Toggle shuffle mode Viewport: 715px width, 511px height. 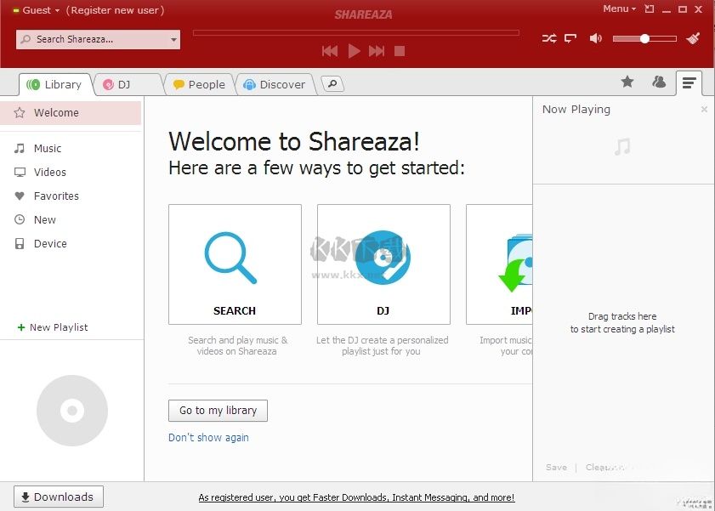click(x=549, y=38)
